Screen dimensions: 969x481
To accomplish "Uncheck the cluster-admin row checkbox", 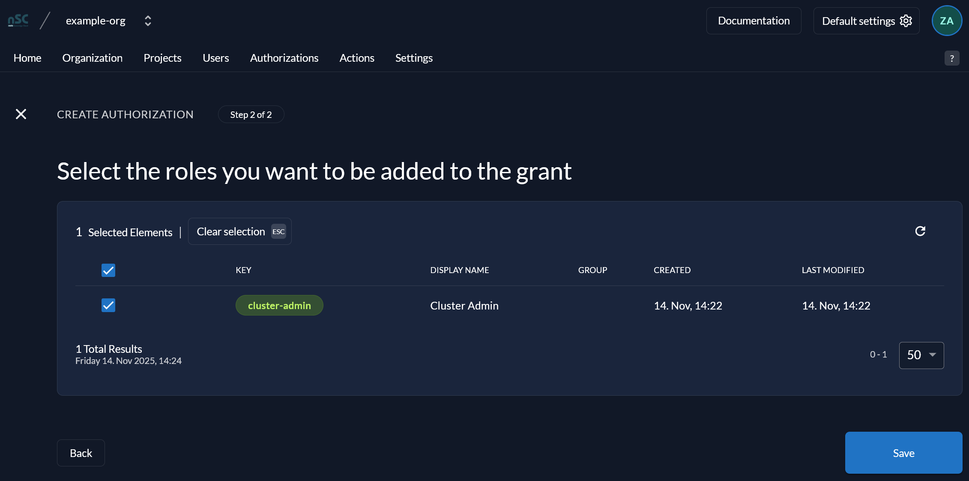I will (x=108, y=305).
